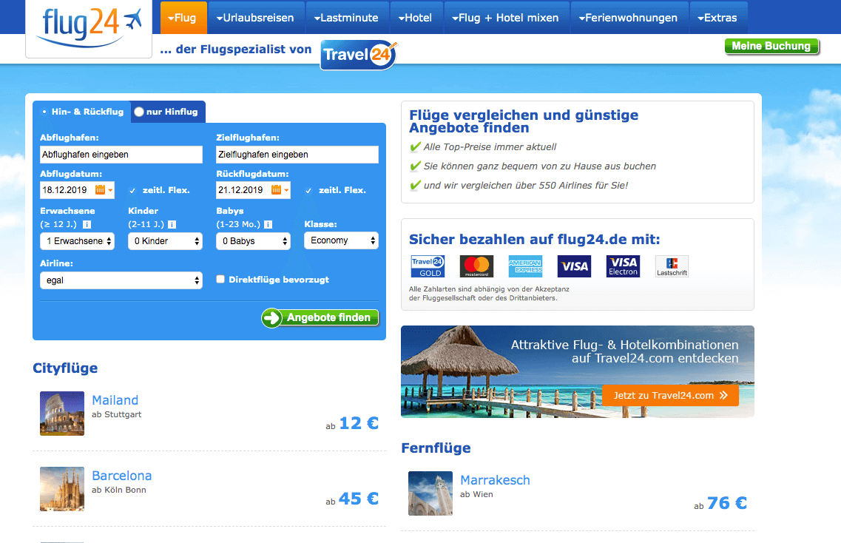The height and width of the screenshot is (543, 841).
Task: Open the Extras menu
Action: point(718,18)
